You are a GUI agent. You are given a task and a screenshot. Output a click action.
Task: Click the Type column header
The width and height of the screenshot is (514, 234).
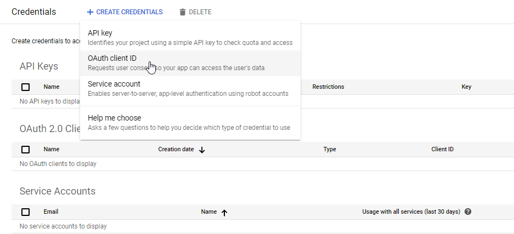point(330,149)
